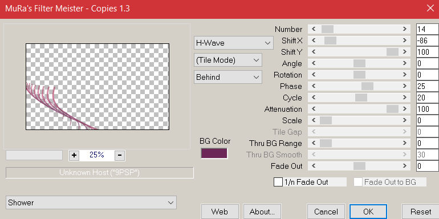Click the Shift Y value field showing 100
Screen dimensions: 439x219
click(x=428, y=52)
